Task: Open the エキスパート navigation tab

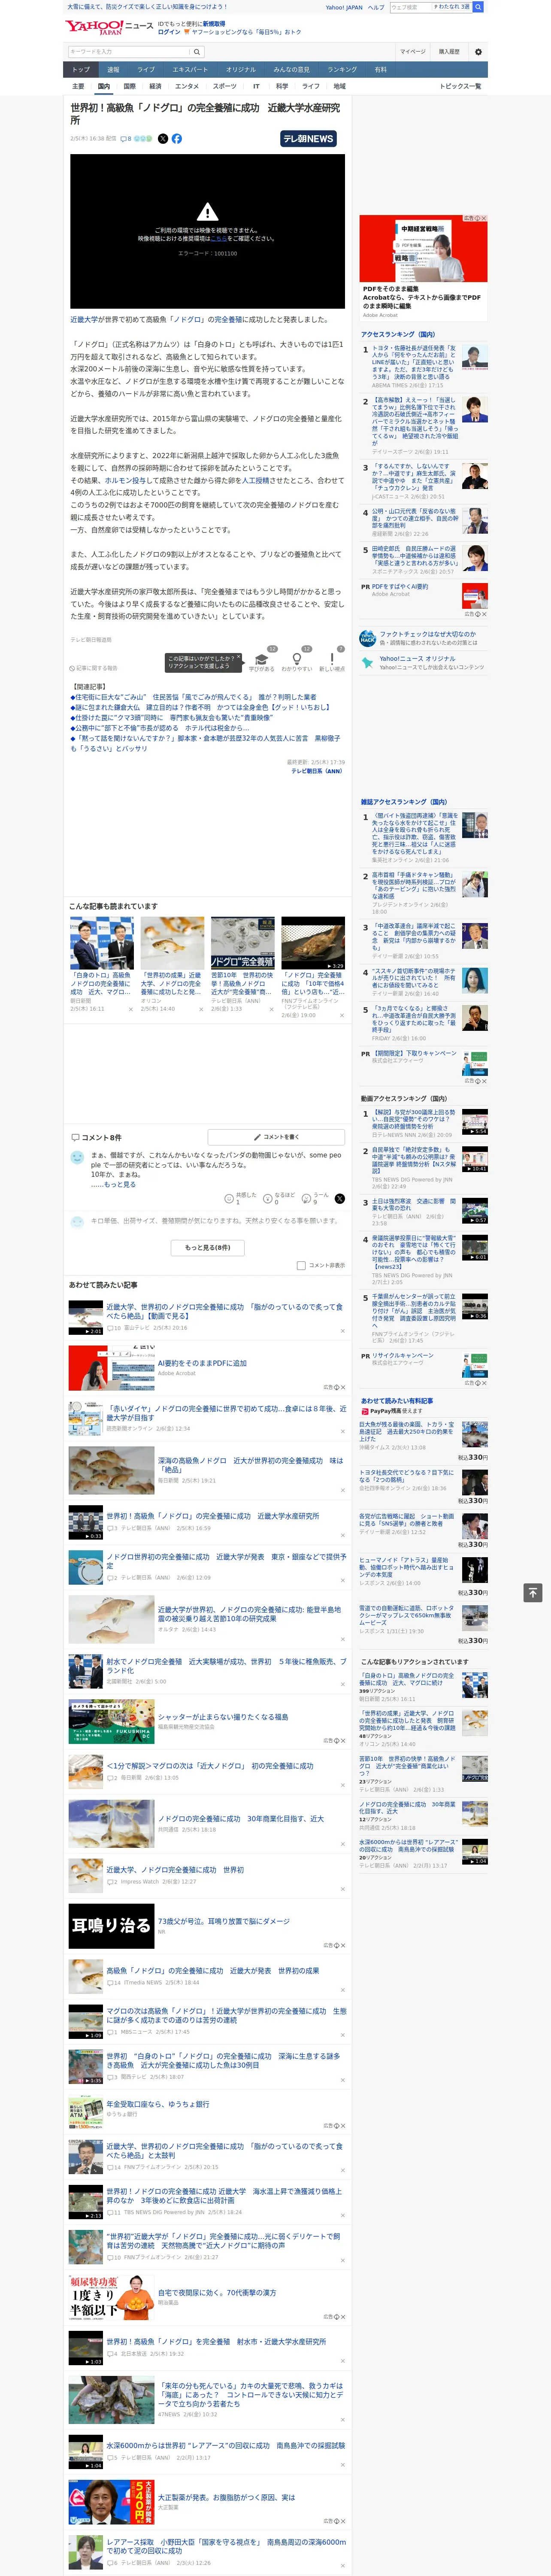Action: click(x=190, y=70)
